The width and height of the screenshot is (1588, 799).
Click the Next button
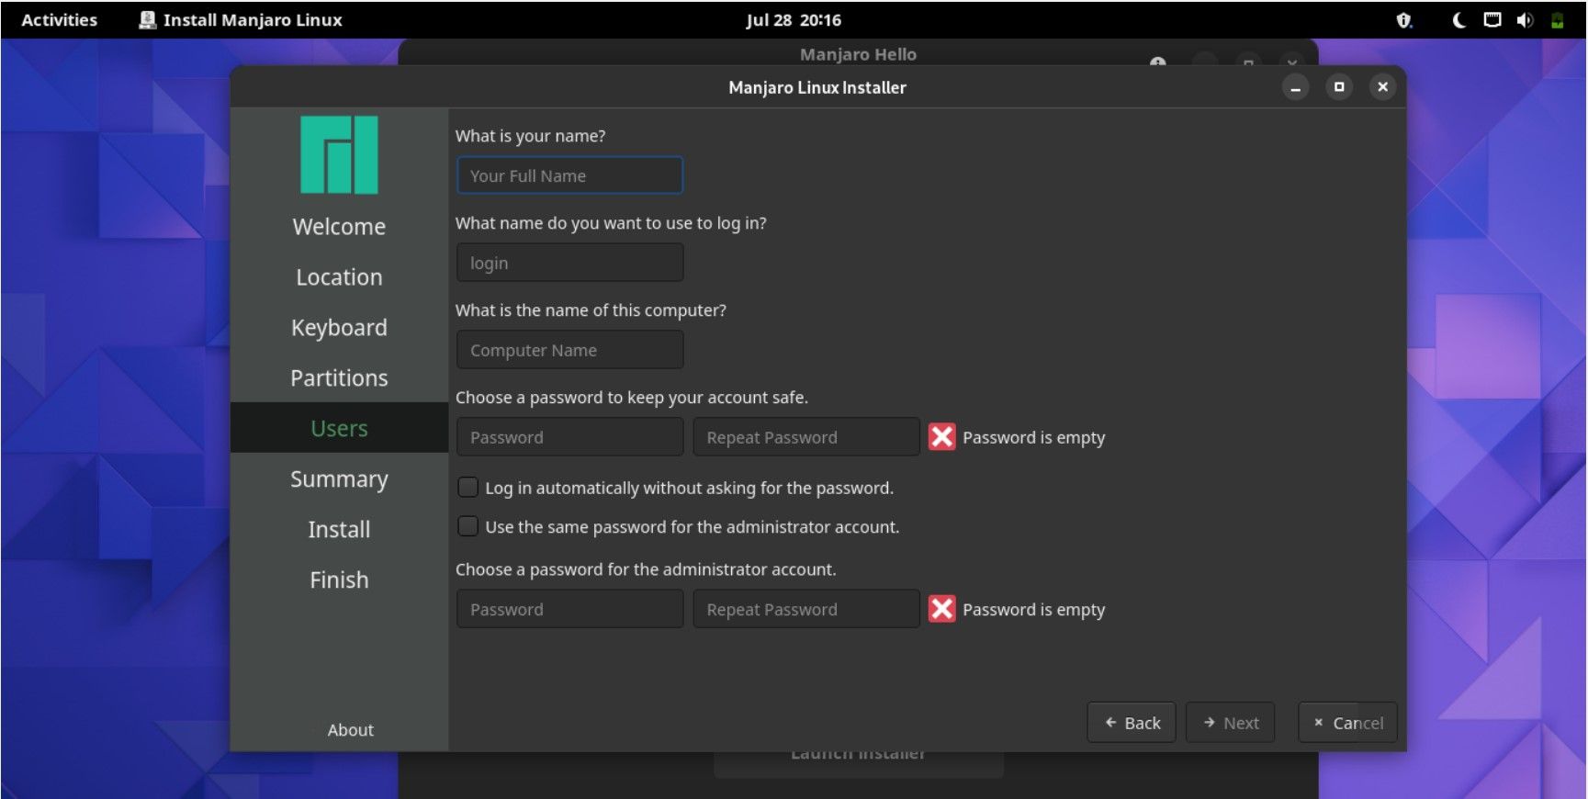pos(1230,723)
